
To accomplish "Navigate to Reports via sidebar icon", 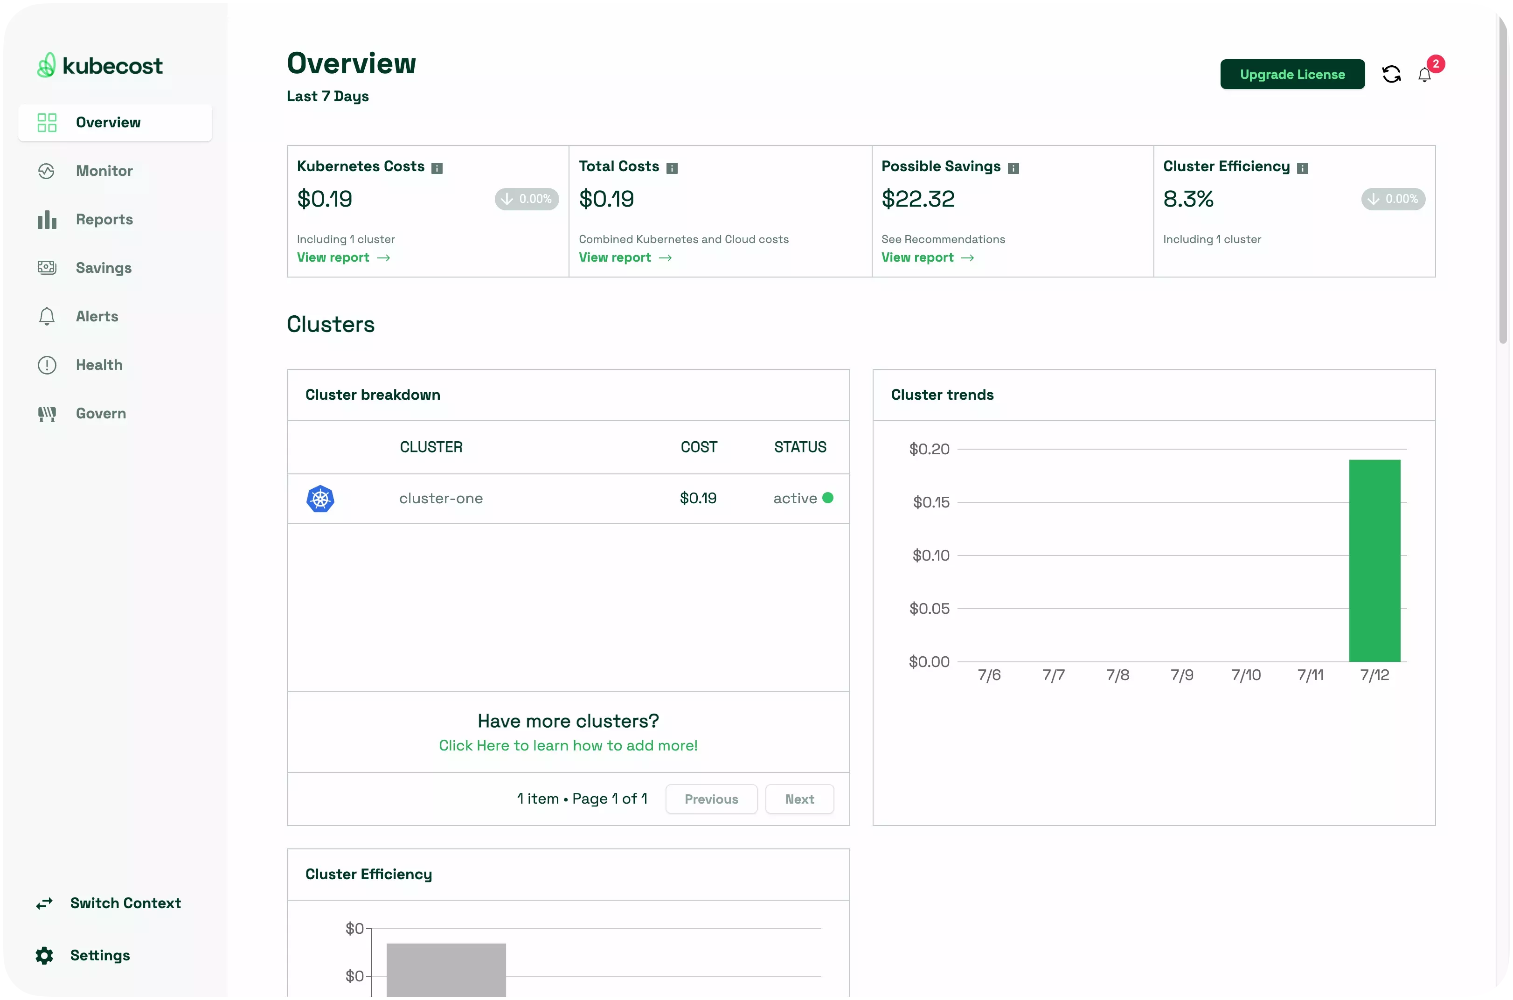I will pos(46,219).
